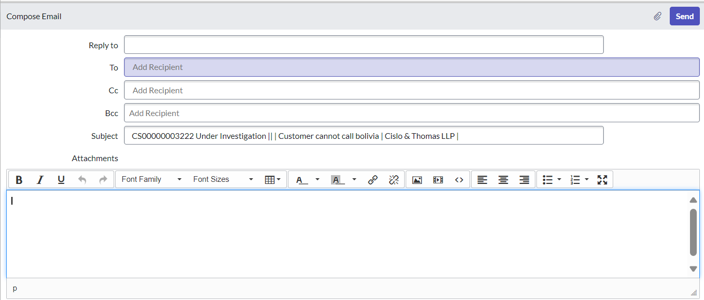Remove the hyperlink
The width and height of the screenshot is (704, 300).
(x=393, y=179)
